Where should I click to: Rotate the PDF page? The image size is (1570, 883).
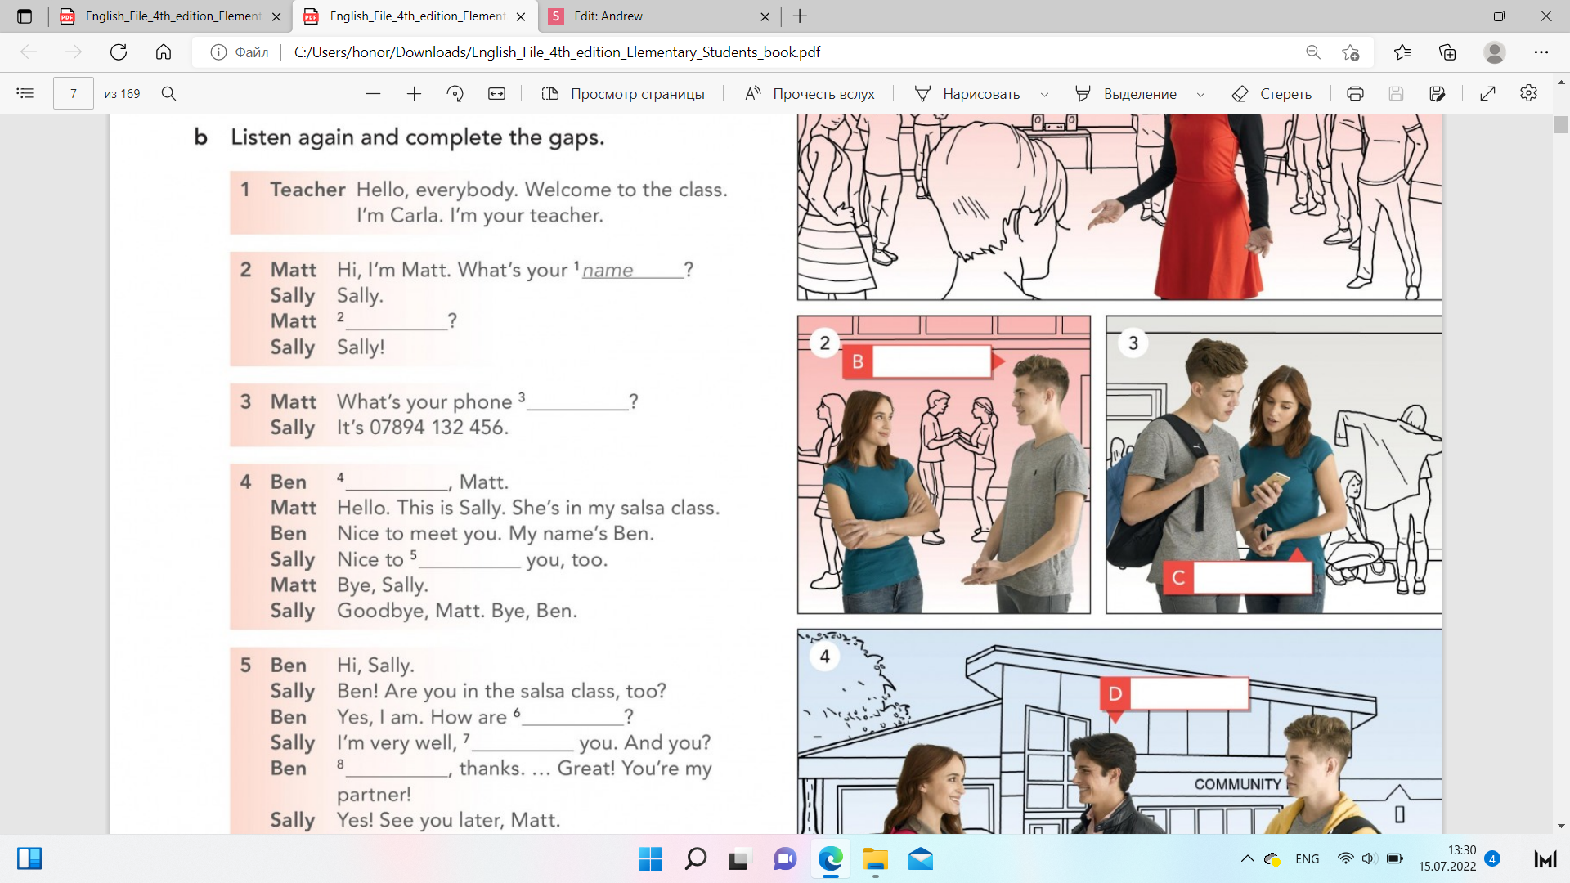coord(455,93)
